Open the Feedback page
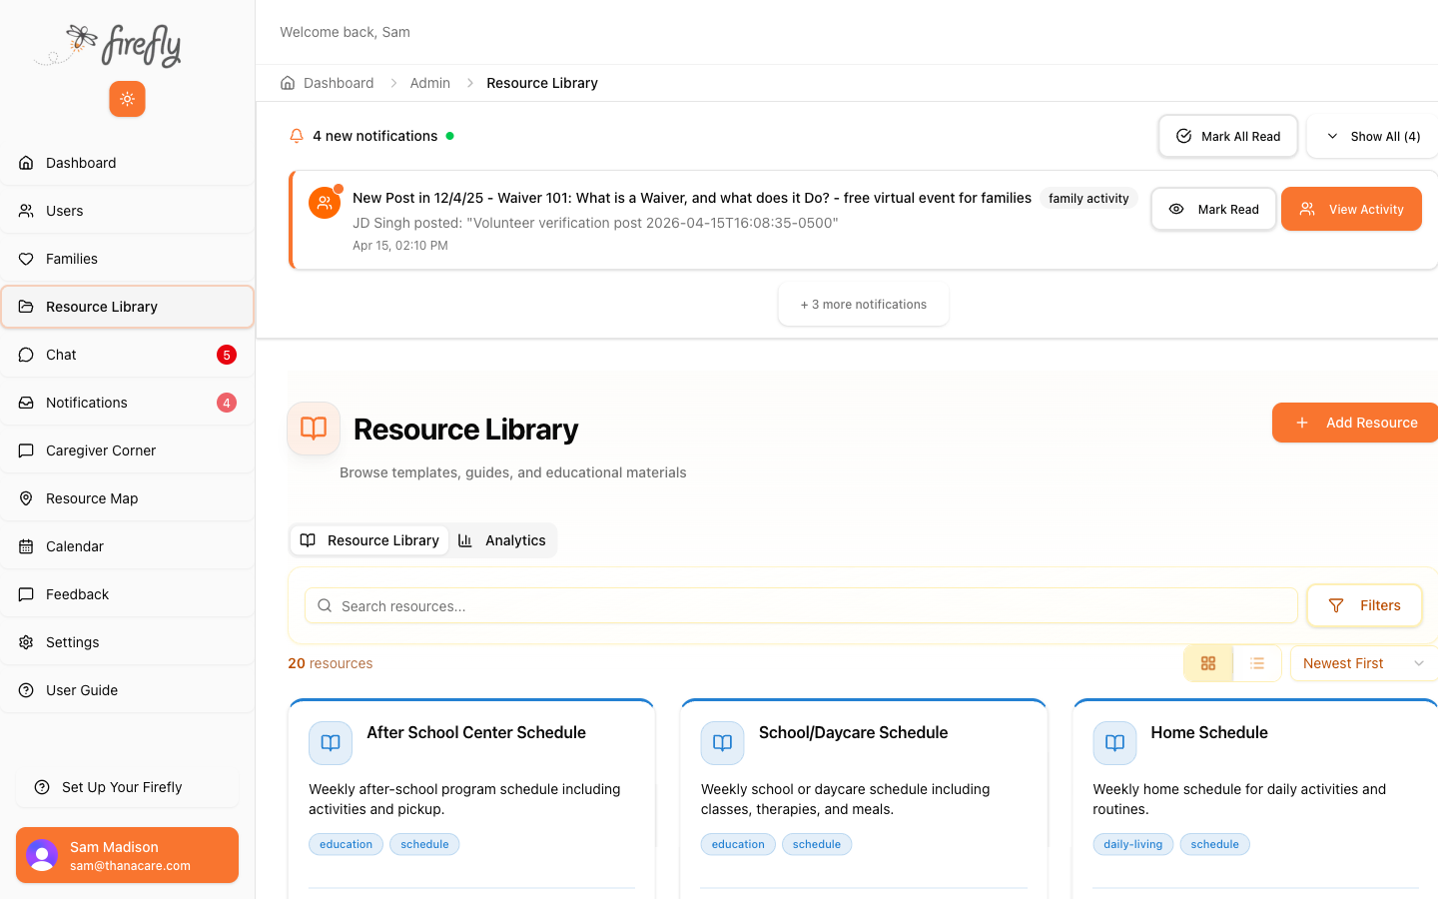The image size is (1438, 899). pyautogui.click(x=127, y=594)
